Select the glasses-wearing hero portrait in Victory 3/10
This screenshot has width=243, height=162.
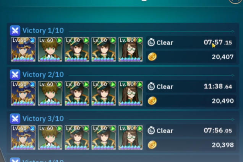point(131,137)
